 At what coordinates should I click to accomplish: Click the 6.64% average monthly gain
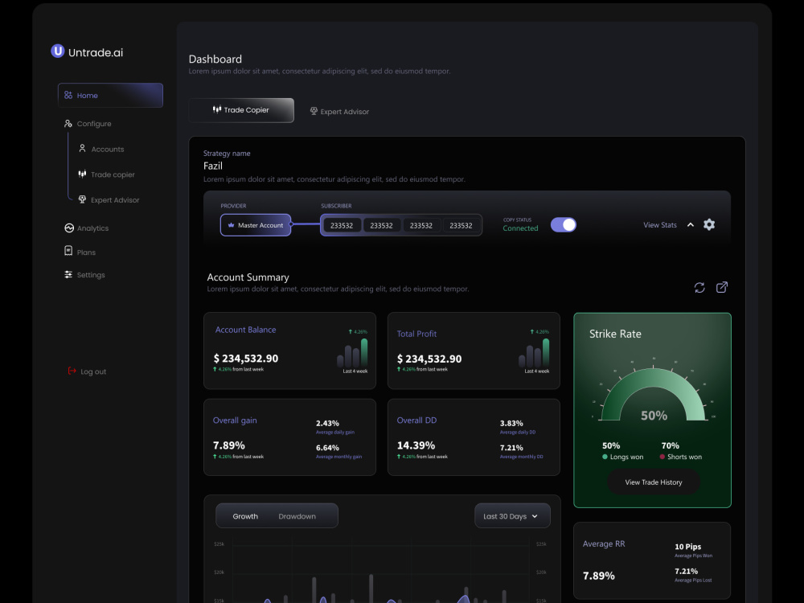(x=327, y=448)
